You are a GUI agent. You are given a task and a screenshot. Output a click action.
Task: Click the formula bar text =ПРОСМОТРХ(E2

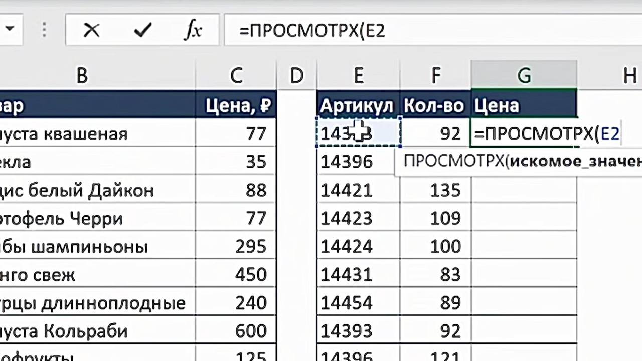tap(312, 31)
